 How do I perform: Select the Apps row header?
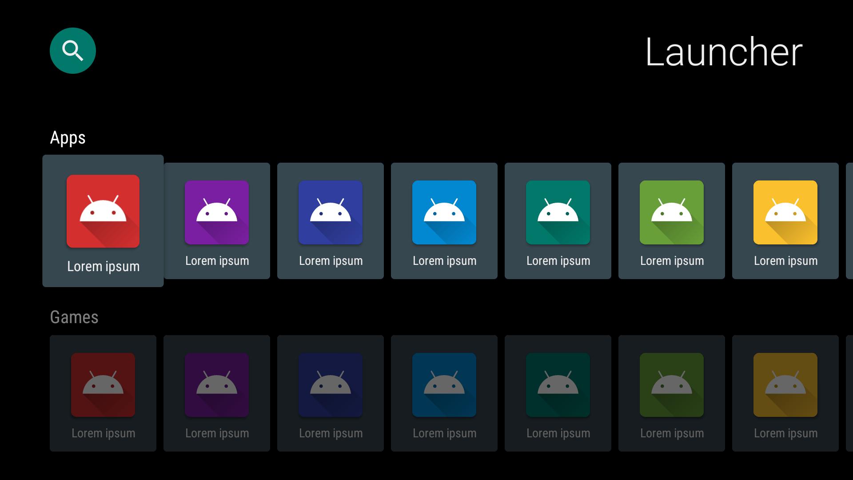click(68, 138)
